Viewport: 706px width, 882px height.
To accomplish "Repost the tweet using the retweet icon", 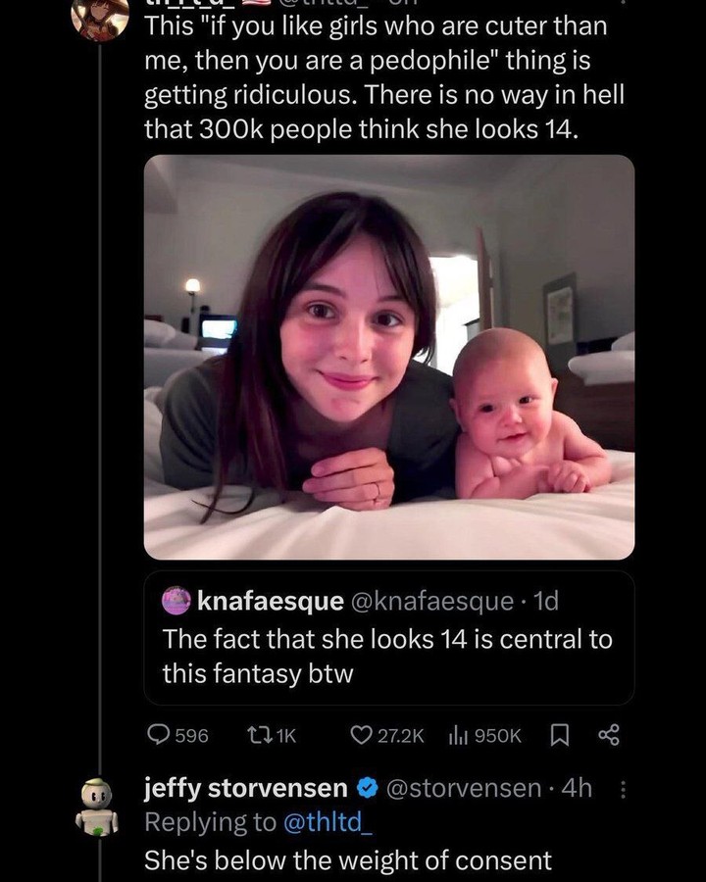I will (x=256, y=734).
